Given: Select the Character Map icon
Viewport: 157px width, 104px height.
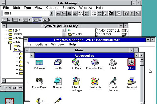Looking at the screenshot, I should [95, 62].
